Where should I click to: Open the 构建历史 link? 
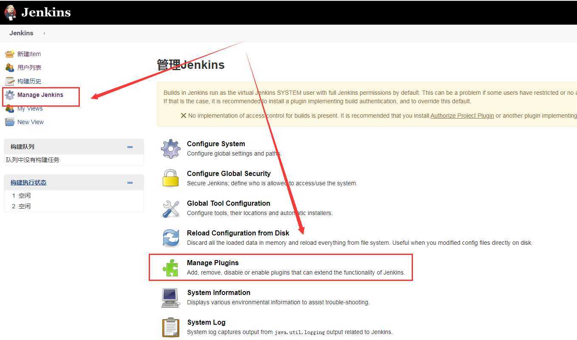point(29,81)
